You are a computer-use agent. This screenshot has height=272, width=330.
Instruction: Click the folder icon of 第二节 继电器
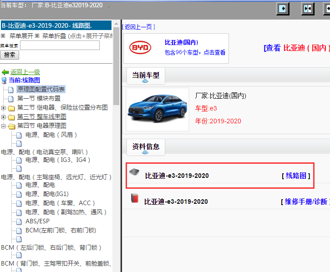click(11, 108)
